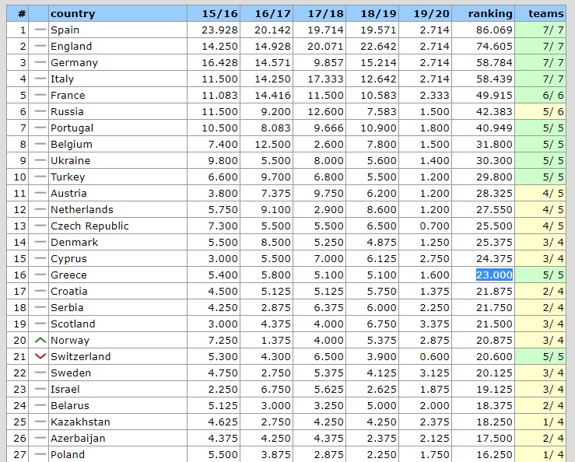The height and width of the screenshot is (462, 575).
Task: Click the no-change dash icon beside Poland
Action: (x=40, y=454)
